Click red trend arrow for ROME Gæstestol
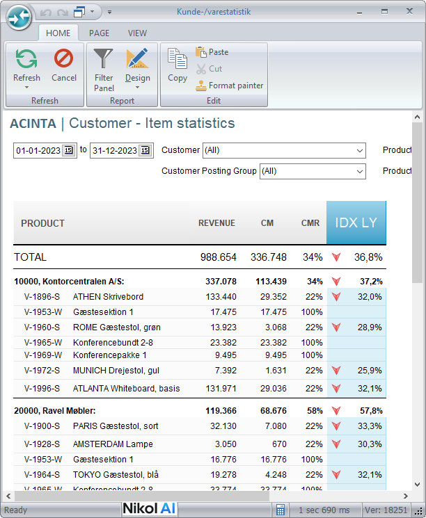 click(336, 327)
